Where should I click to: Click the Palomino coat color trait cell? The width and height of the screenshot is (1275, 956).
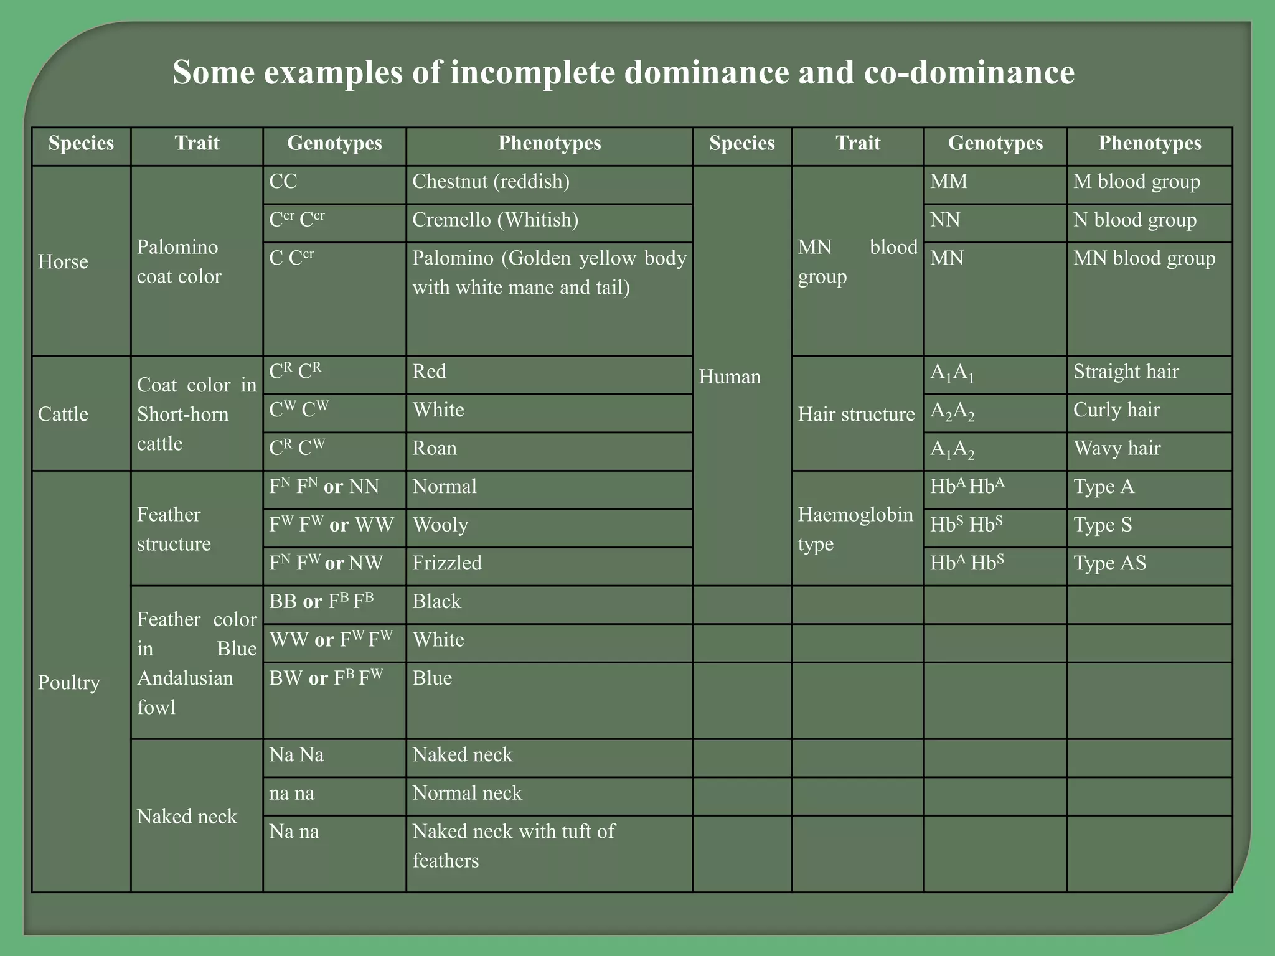click(179, 261)
